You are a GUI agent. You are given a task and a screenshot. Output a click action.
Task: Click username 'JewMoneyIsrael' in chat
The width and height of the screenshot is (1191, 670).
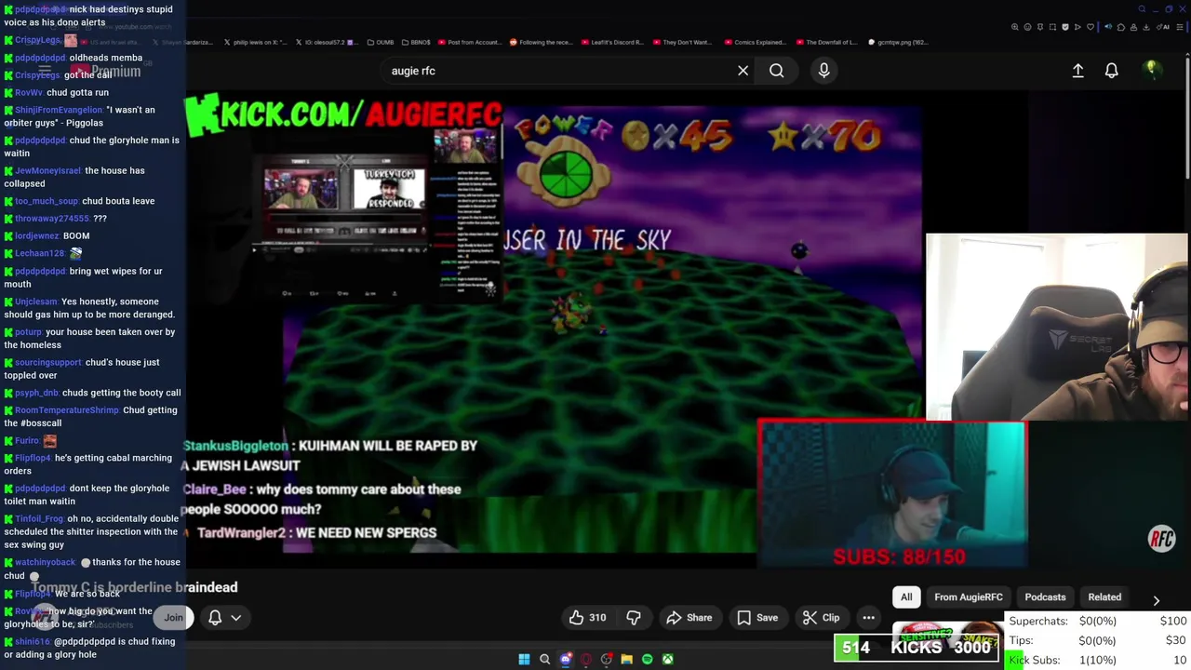click(47, 170)
